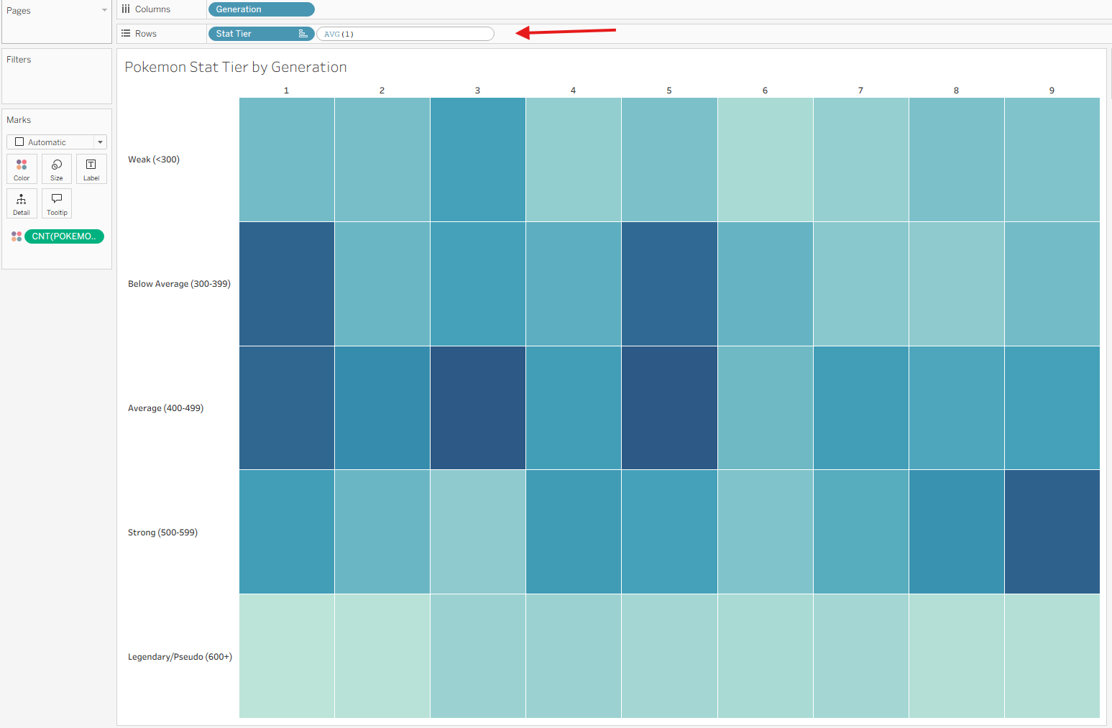Viewport: 1112px width, 728px height.
Task: Open the Tooltip marks card
Action: (x=57, y=203)
